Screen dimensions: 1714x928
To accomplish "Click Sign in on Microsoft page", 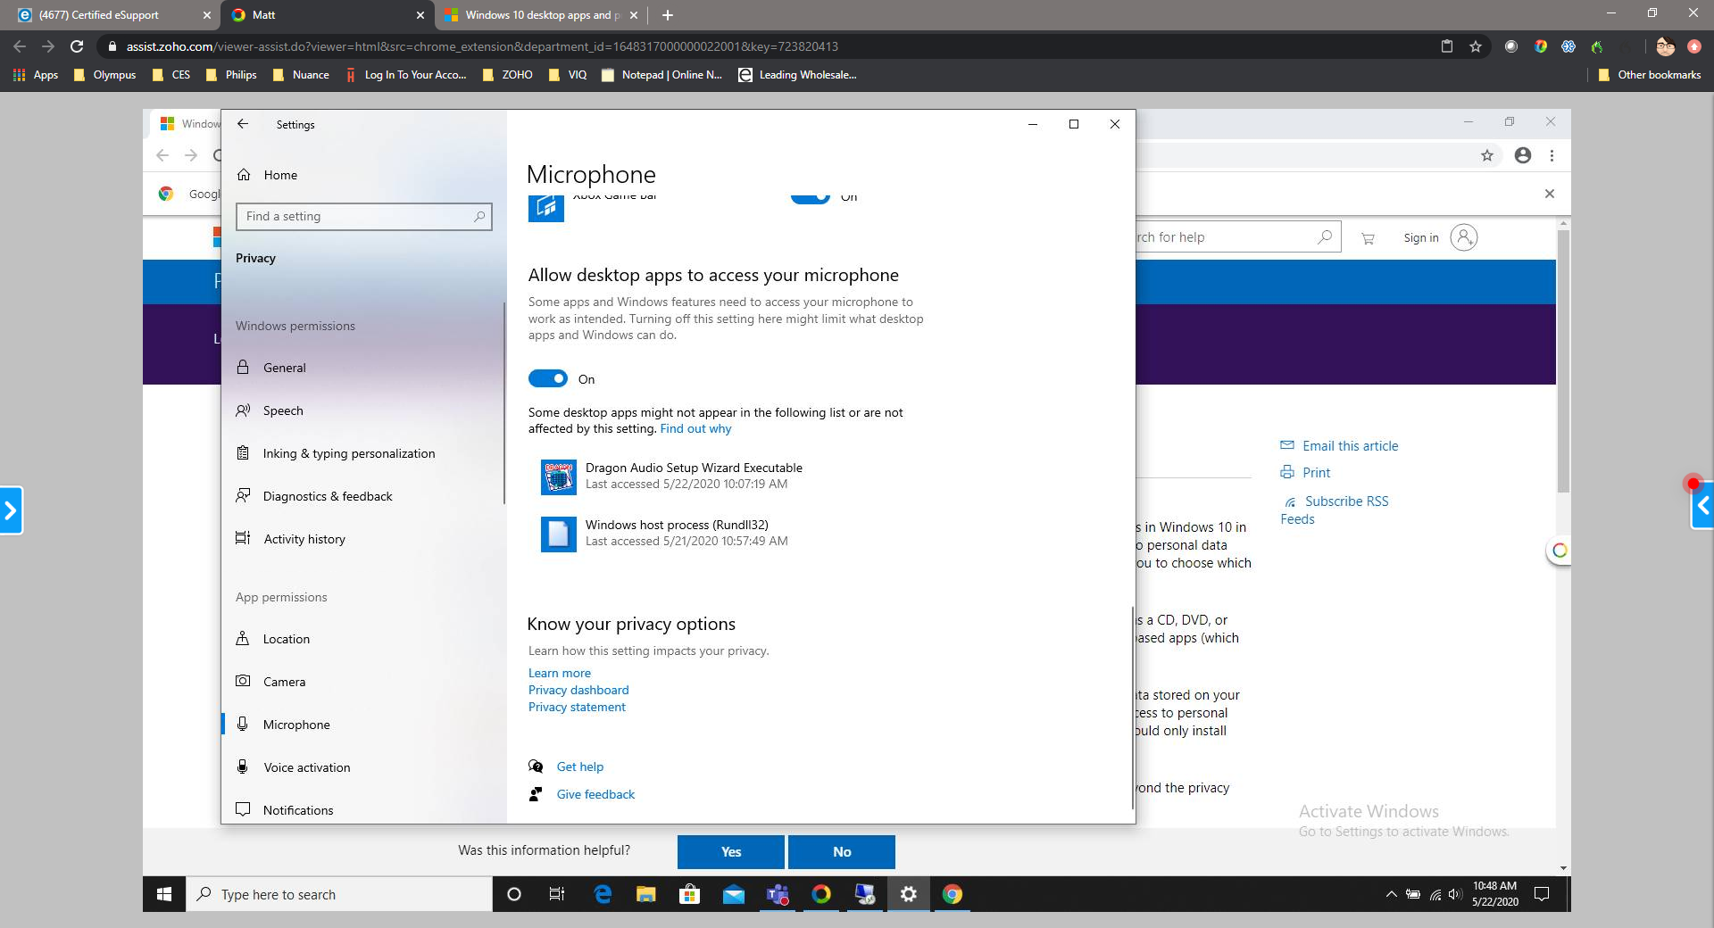I will point(1421,237).
